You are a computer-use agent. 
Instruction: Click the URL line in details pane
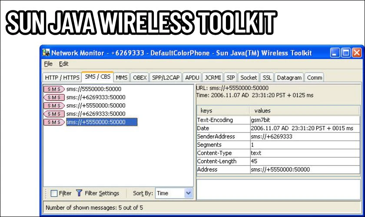pos(232,88)
